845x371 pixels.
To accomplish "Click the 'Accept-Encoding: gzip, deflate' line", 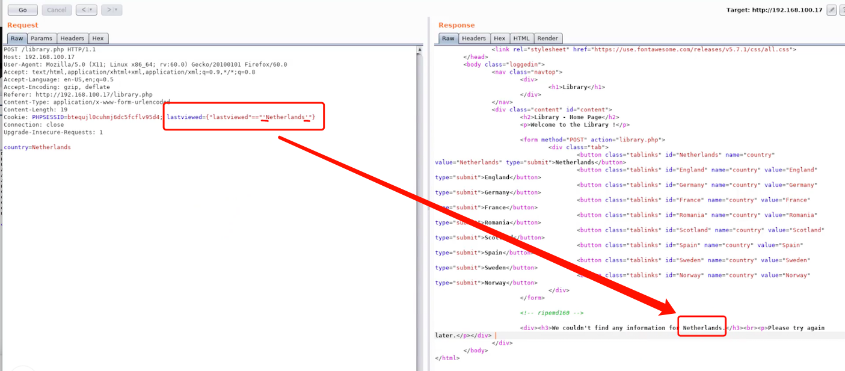I will (57, 87).
